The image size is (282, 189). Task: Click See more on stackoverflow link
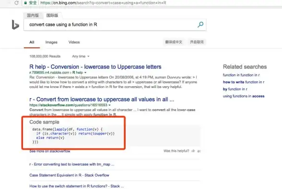50,151
